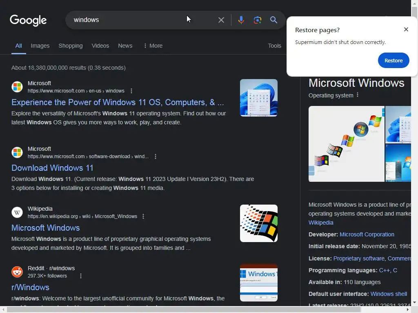Open Microsoft Corporation developer link
Screen dimensions: 418x313
tap(367, 234)
